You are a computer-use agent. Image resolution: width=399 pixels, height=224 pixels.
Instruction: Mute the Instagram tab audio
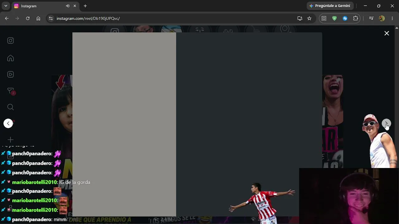[68, 6]
